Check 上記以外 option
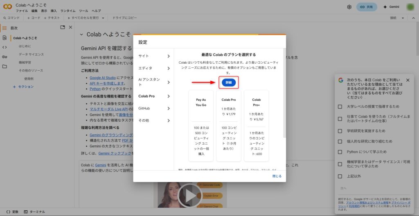 tap(340, 176)
